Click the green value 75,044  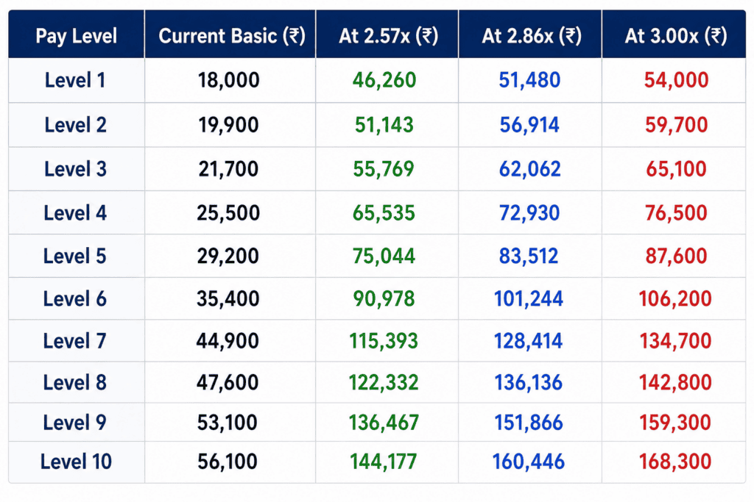[384, 257]
